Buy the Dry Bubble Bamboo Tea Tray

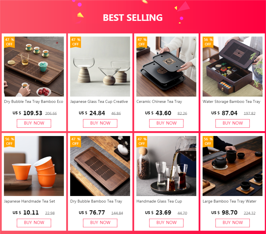(100, 223)
